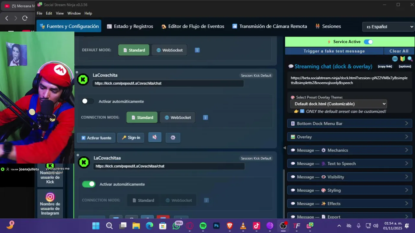This screenshot has height=233, width=415.
Task: Disable Activar automáticamente for LaCovachitaa
Action: pyautogui.click(x=89, y=184)
